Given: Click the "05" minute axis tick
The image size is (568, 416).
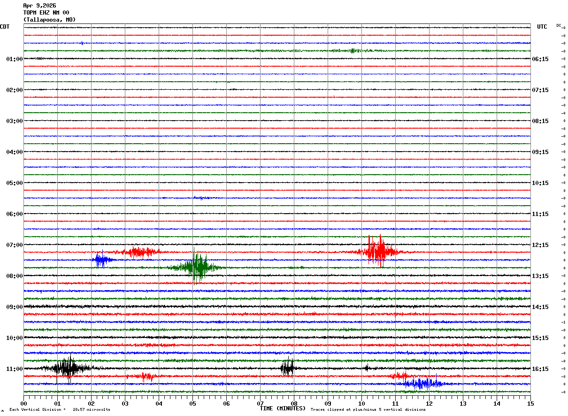Looking at the screenshot, I should pos(192,403).
